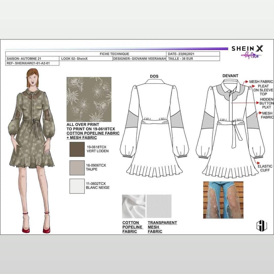Click the SHEIN X logo

point(247,48)
